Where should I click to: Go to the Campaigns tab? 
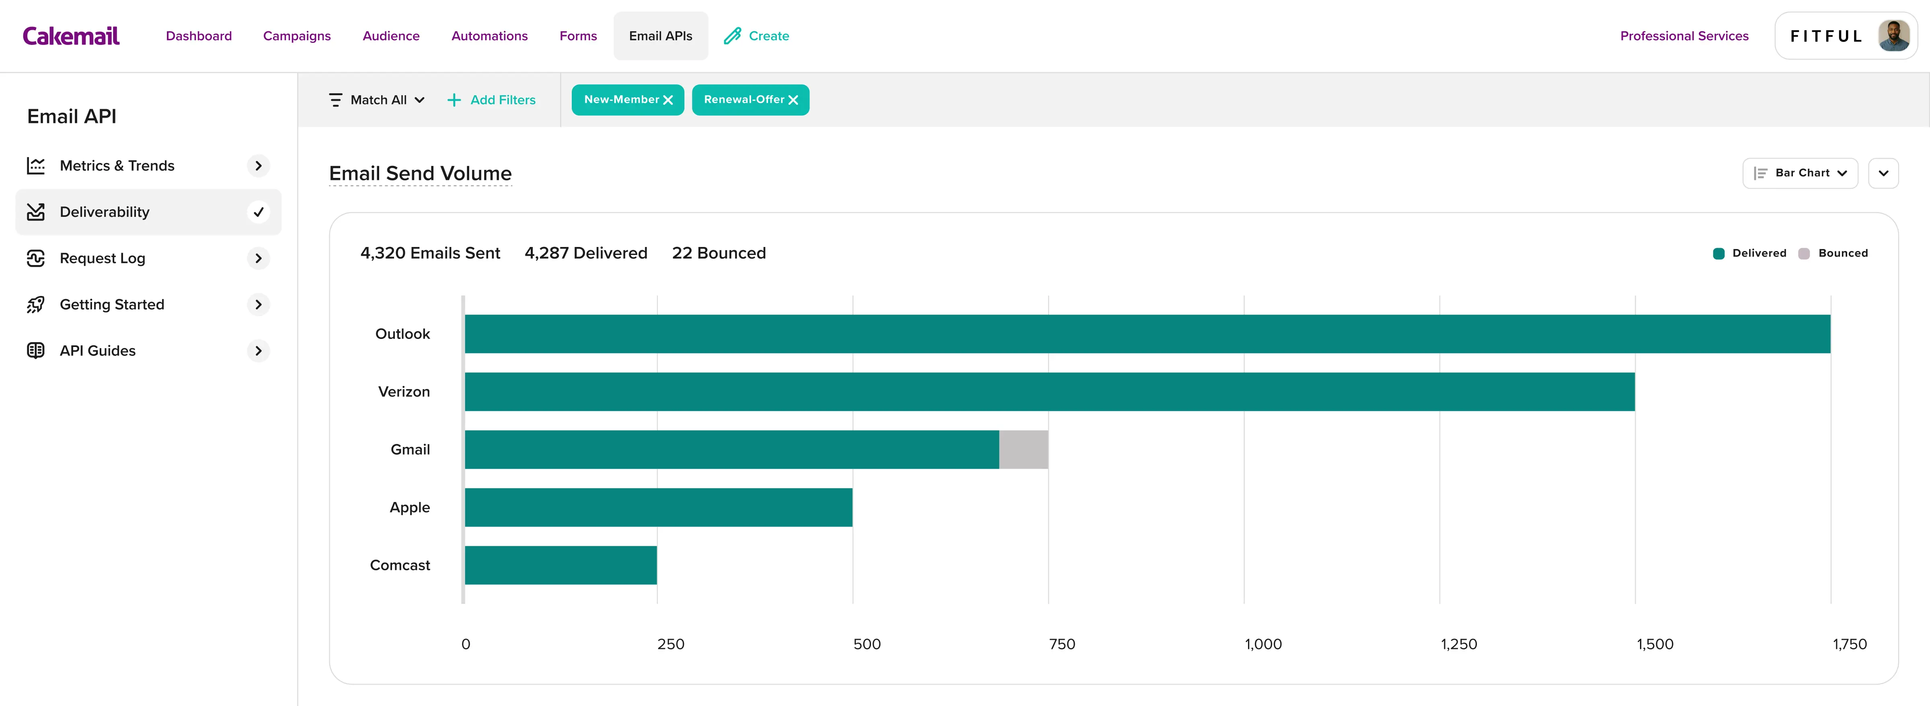point(297,36)
